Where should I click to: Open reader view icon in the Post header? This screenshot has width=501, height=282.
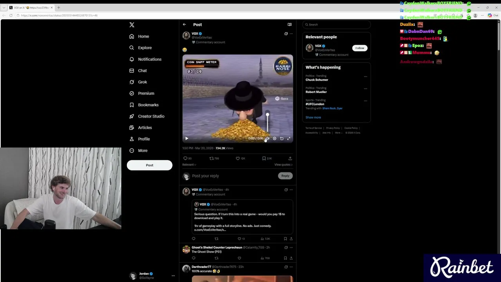290,25
